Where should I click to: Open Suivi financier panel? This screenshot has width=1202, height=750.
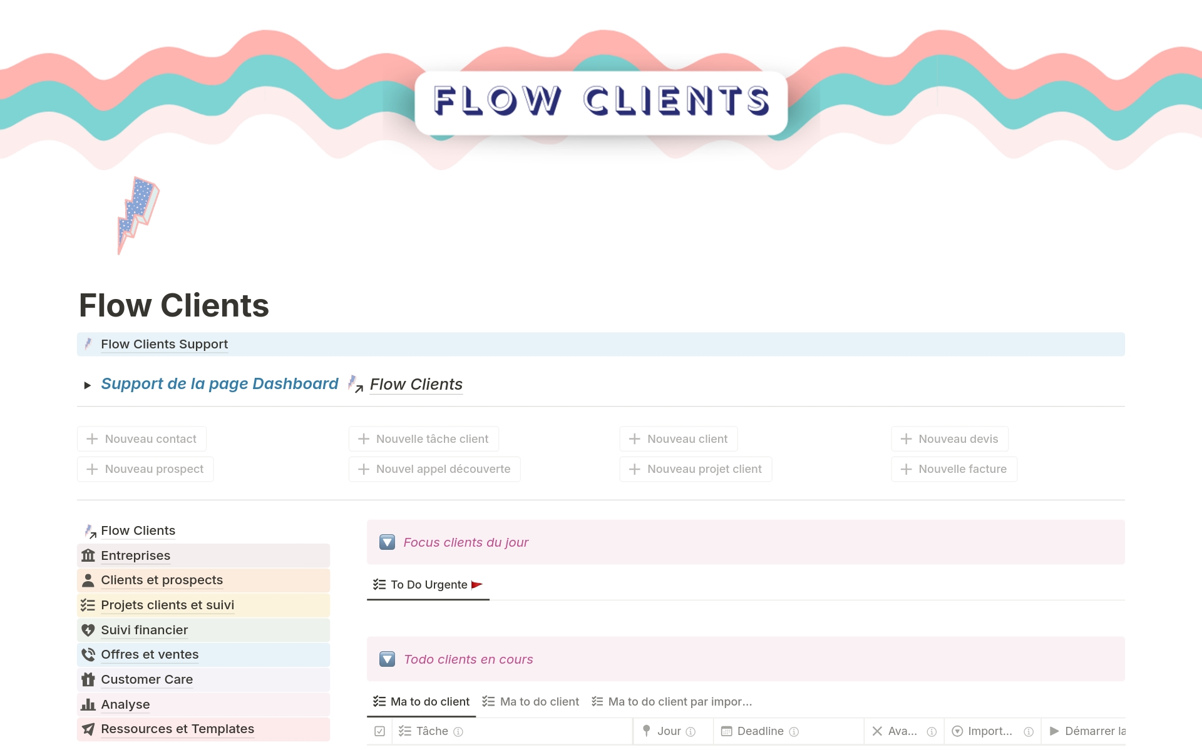click(x=143, y=629)
